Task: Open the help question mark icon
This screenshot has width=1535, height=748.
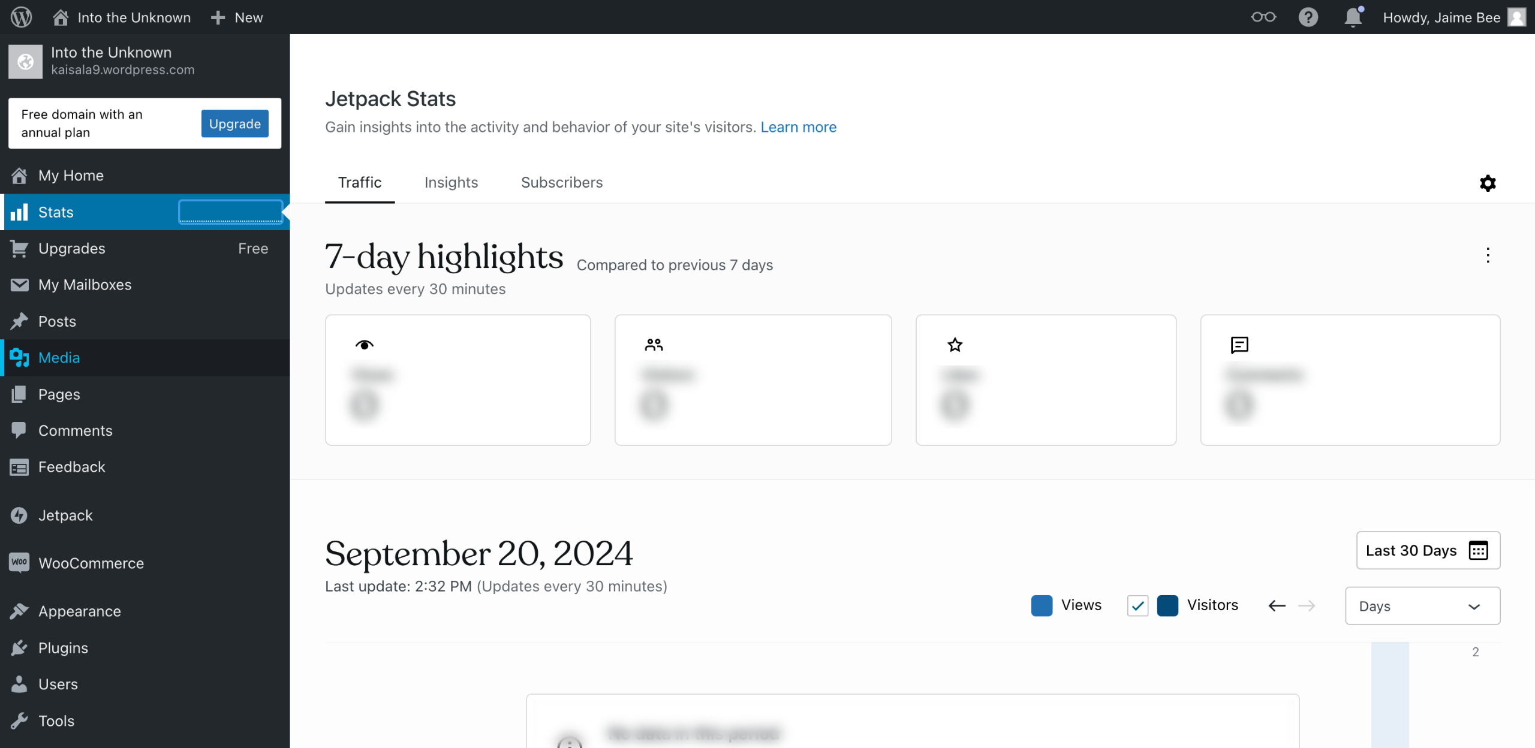Action: (1308, 17)
